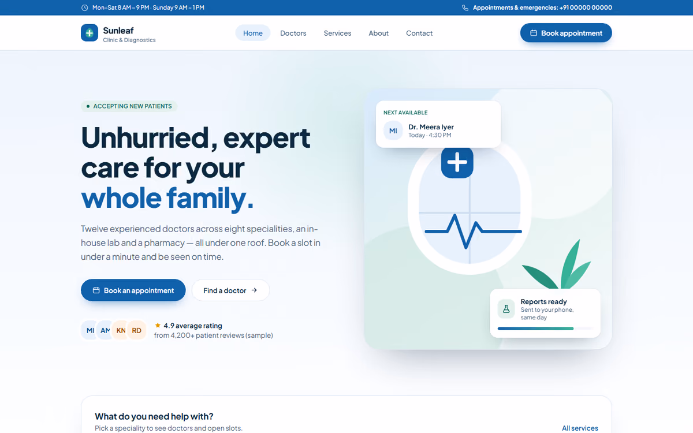
Task: Open the About nav item
Action: (x=379, y=33)
